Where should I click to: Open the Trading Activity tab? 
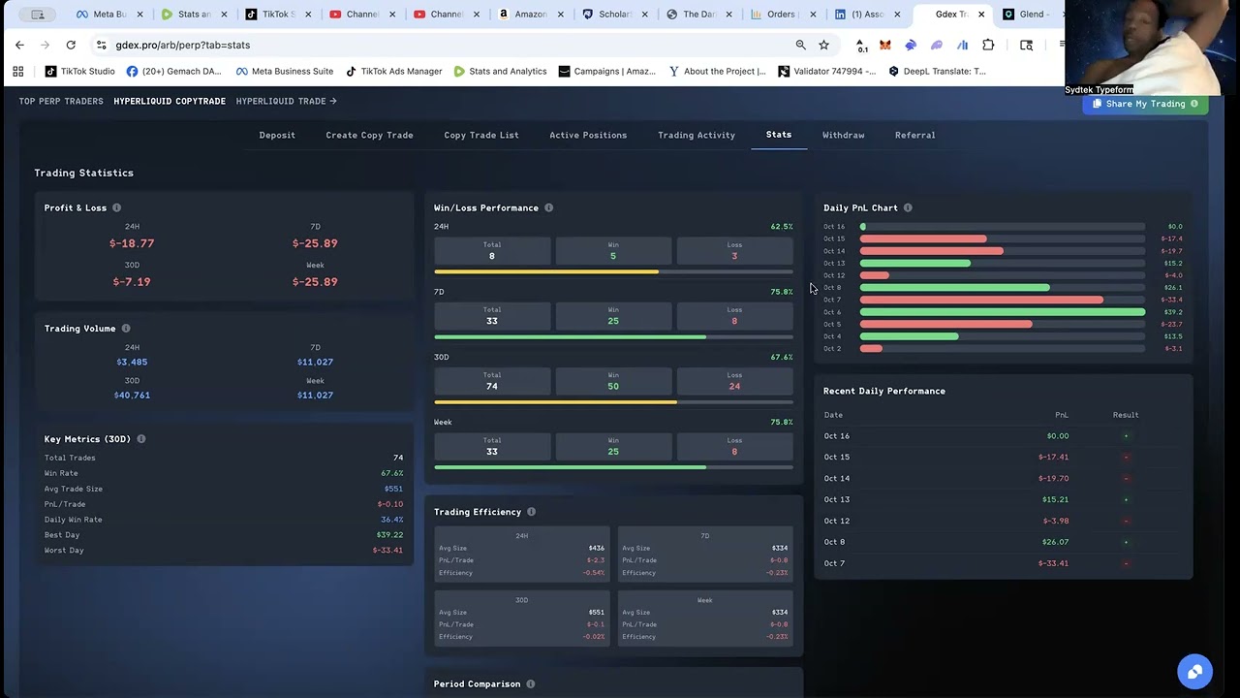coord(697,135)
